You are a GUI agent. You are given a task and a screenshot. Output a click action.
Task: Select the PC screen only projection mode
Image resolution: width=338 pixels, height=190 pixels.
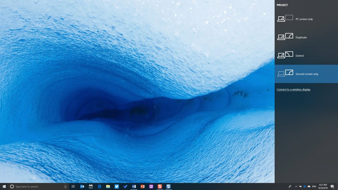(x=306, y=19)
